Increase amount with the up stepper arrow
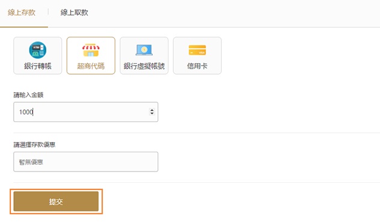This screenshot has width=380, height=222. (x=152, y=110)
